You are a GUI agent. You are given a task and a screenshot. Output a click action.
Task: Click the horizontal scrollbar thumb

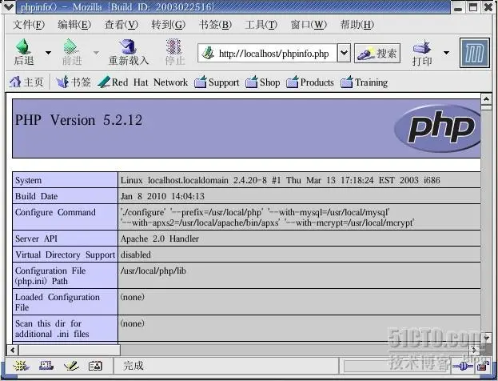click(x=70, y=350)
